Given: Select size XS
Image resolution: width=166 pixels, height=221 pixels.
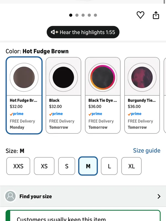Looking at the screenshot, I should coord(44,166).
